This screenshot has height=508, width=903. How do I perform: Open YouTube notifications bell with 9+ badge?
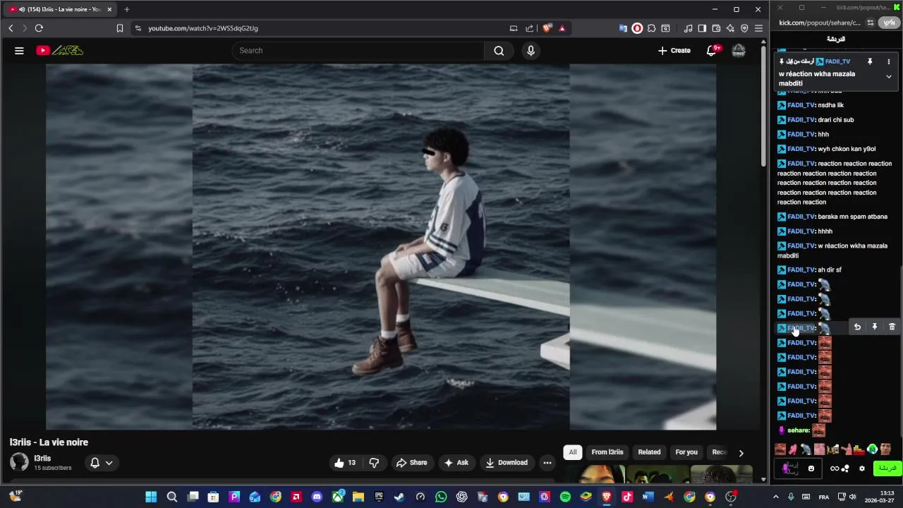[712, 50]
